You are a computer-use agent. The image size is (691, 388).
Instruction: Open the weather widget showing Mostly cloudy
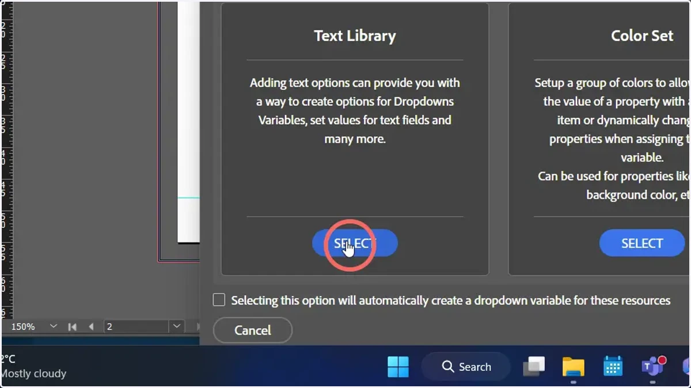coord(33,367)
